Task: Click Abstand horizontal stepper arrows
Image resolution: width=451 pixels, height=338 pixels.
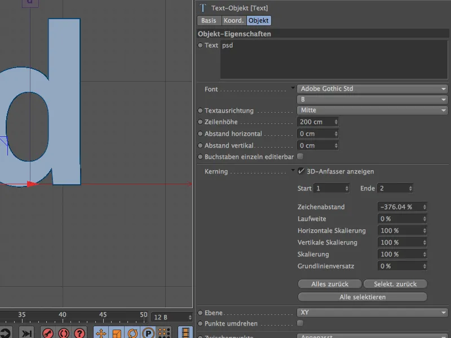Action: click(336, 134)
